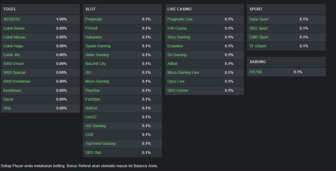This screenshot has width=336, height=171.
Task: Open the TF eSport entry
Action: tap(258, 46)
